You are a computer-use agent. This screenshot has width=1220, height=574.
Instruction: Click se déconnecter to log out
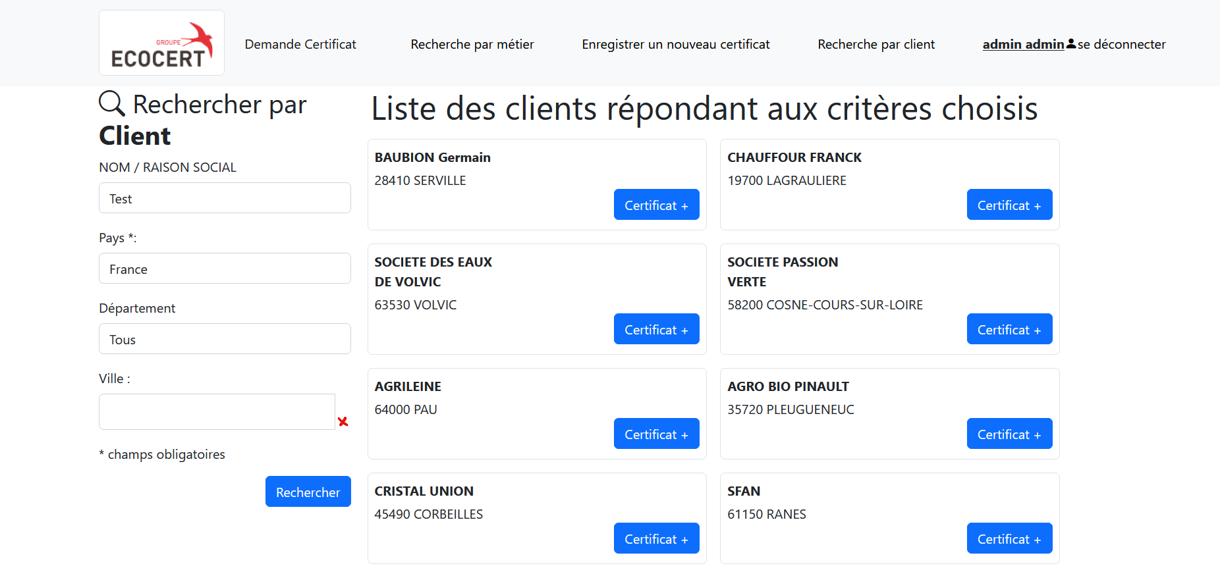[1121, 44]
